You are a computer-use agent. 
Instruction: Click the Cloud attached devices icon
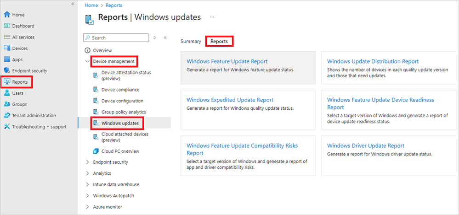click(x=96, y=137)
